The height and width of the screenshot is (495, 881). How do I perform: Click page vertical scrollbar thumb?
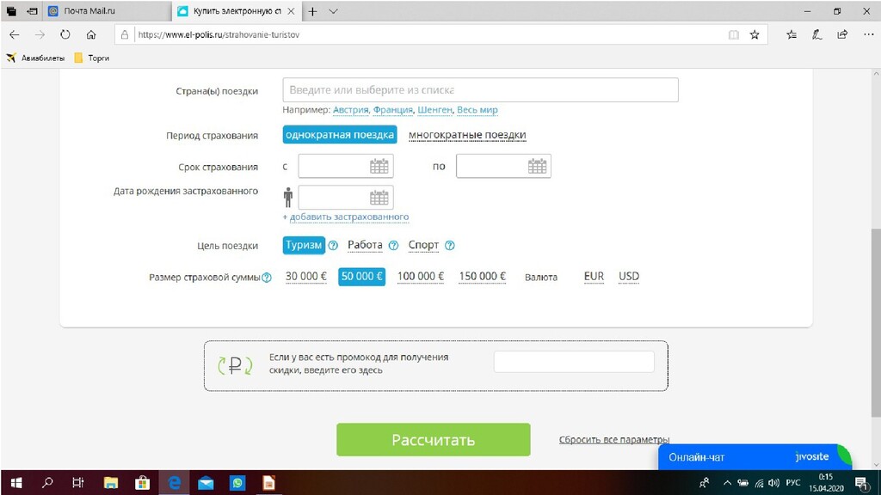[875, 323]
